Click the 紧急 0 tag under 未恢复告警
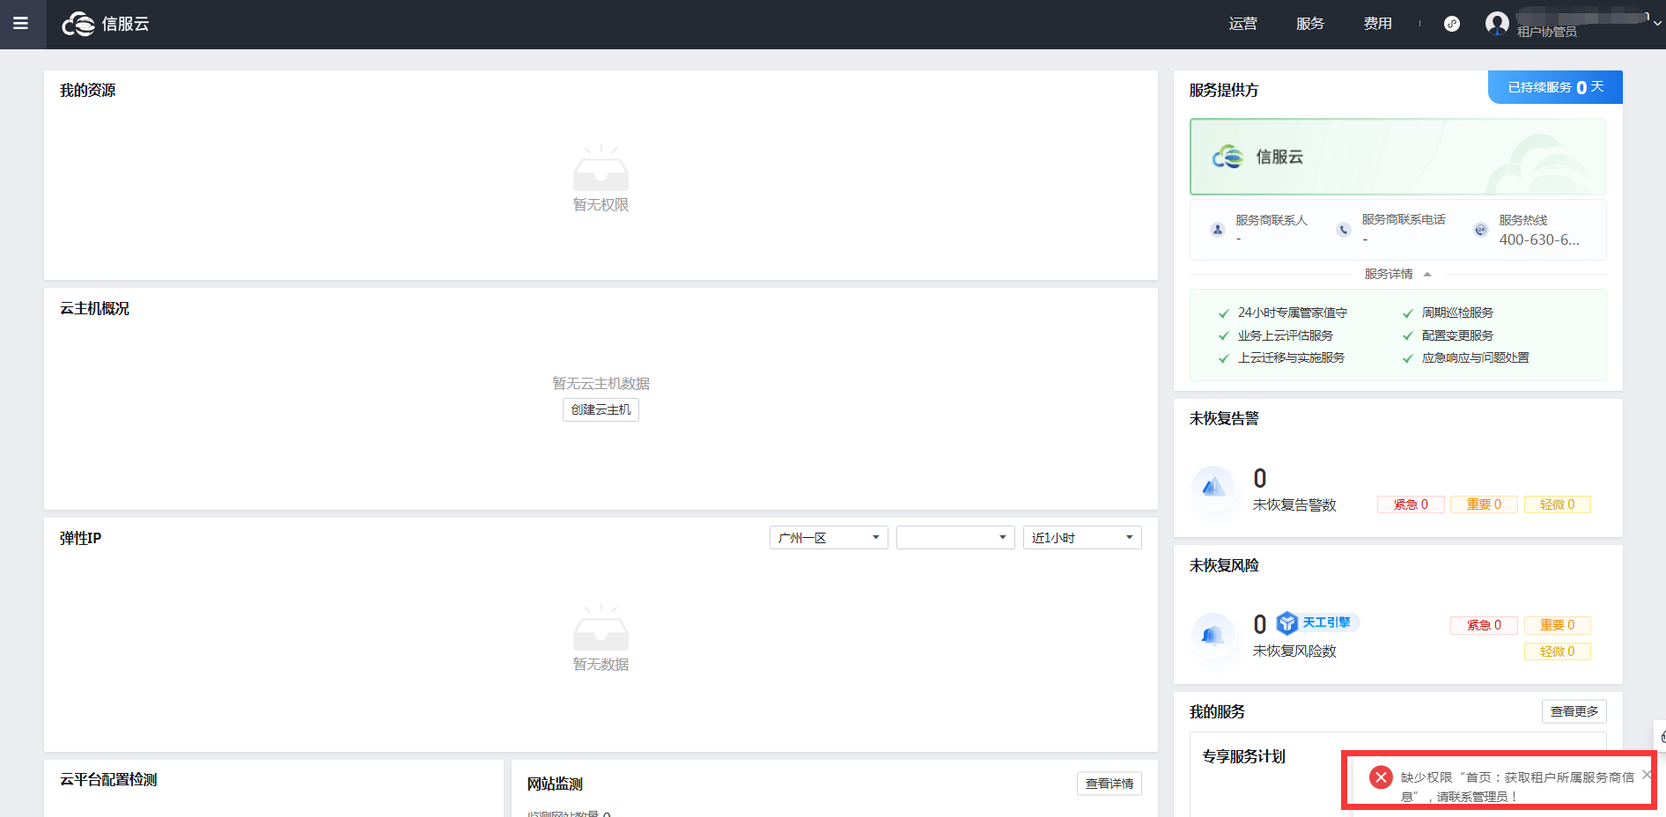Image resolution: width=1666 pixels, height=817 pixels. pyautogui.click(x=1411, y=504)
